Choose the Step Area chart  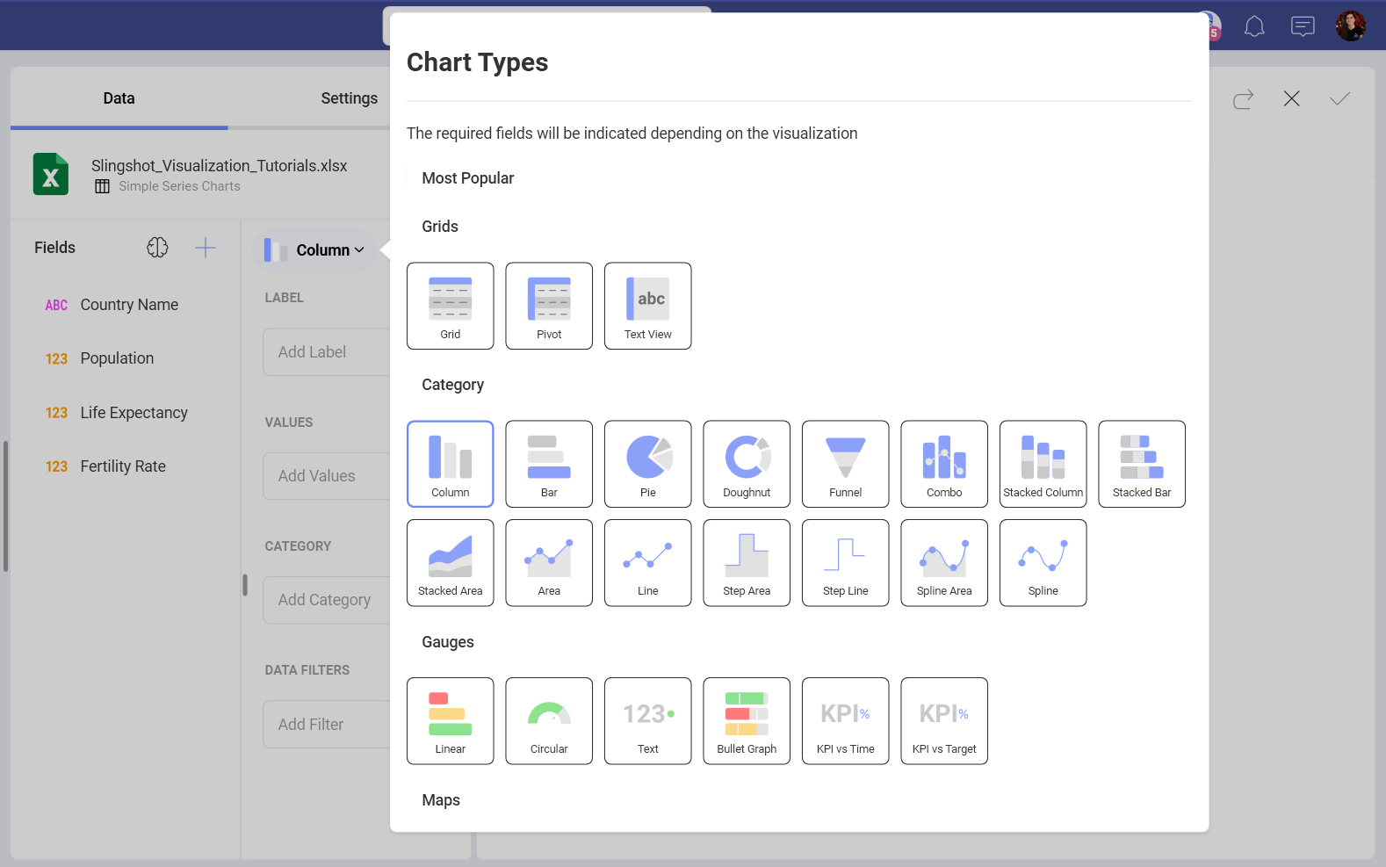pos(747,563)
